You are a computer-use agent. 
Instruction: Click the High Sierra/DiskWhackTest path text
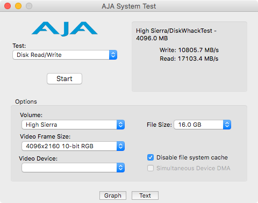pyautogui.click(x=176, y=34)
